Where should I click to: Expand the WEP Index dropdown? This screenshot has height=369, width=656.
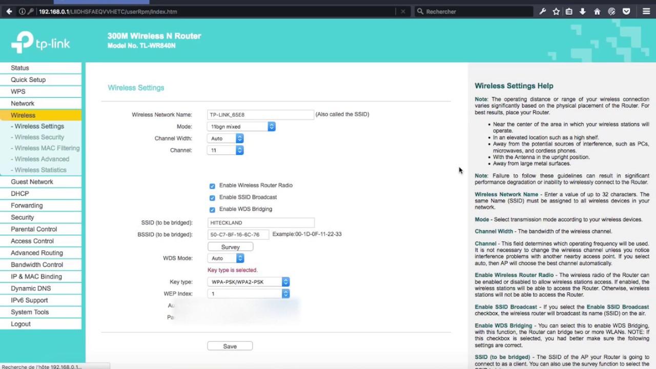(249, 294)
